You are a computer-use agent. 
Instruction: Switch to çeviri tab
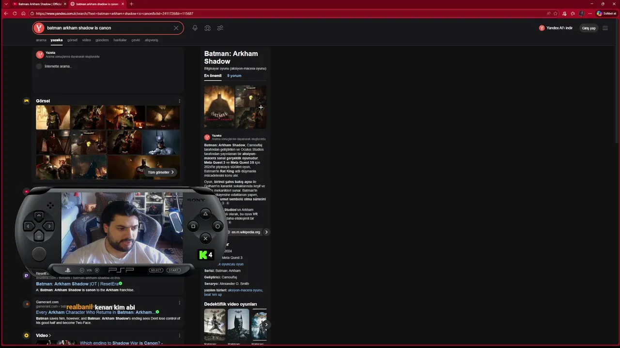tap(136, 40)
